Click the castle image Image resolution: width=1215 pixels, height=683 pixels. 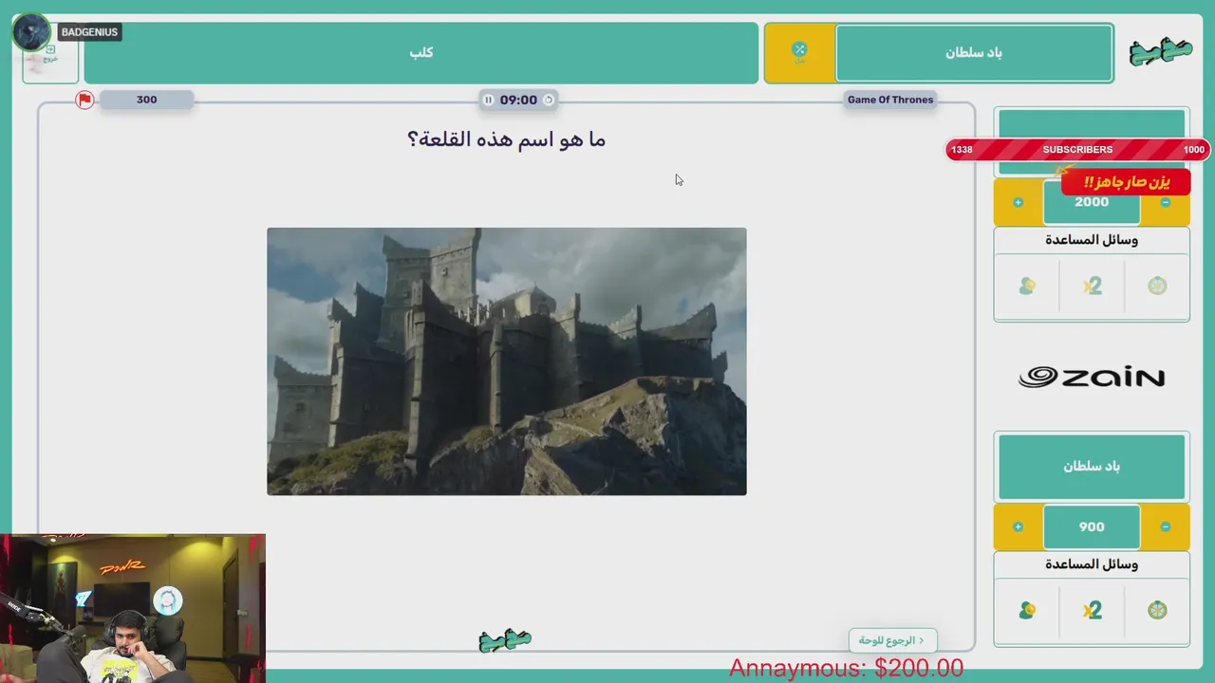click(x=507, y=361)
